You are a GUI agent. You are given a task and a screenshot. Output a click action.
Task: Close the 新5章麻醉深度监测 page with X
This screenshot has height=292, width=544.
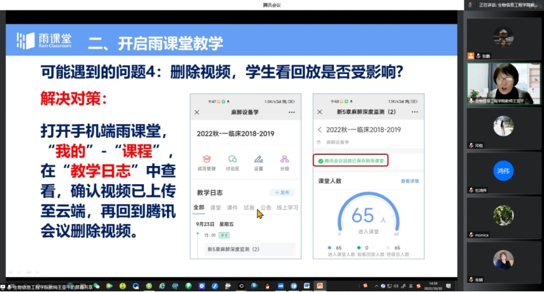tap(319, 112)
